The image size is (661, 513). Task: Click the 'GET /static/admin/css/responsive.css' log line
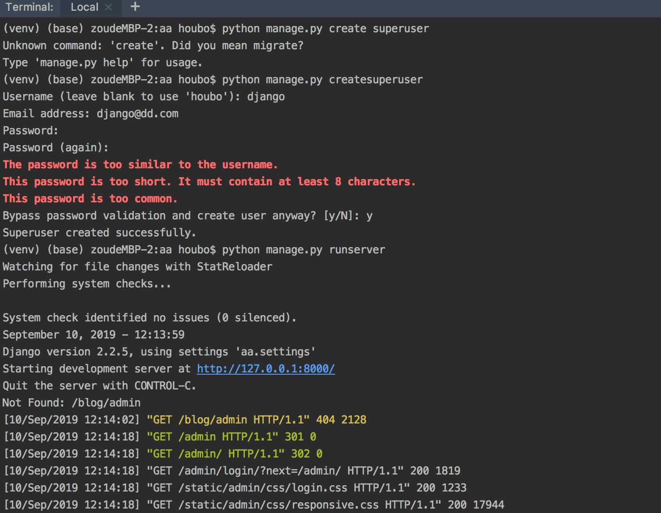click(254, 505)
